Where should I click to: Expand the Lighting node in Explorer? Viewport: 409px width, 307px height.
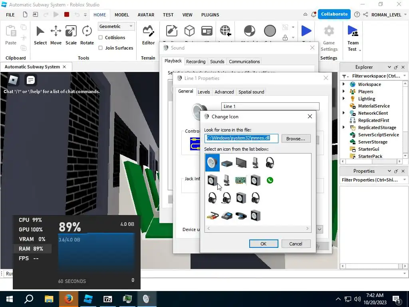[344, 98]
